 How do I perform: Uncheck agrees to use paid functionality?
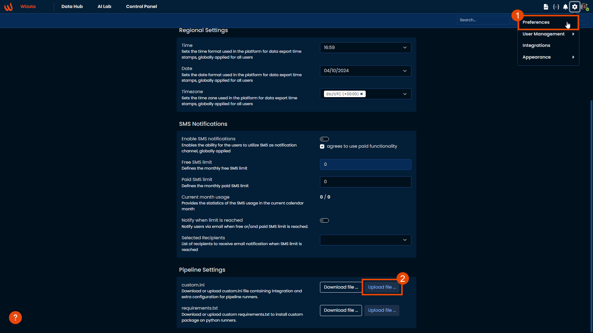(x=322, y=146)
